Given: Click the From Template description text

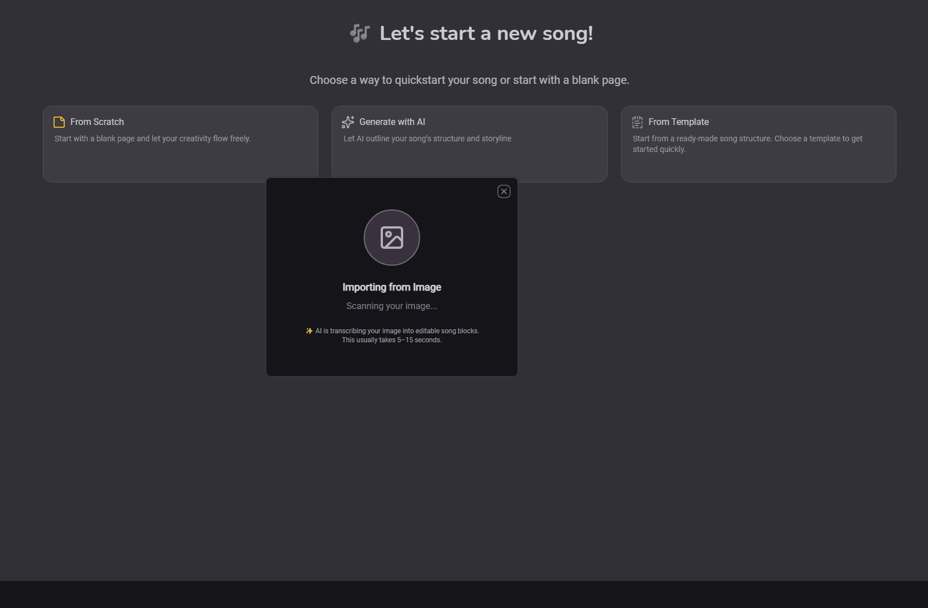Looking at the screenshot, I should tap(747, 144).
